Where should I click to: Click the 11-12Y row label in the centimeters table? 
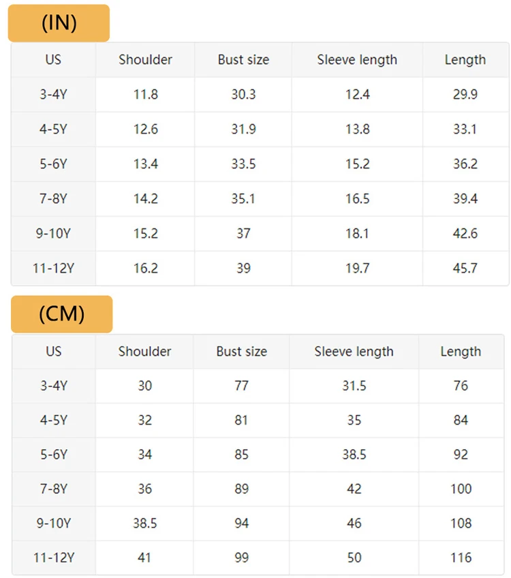point(53,558)
